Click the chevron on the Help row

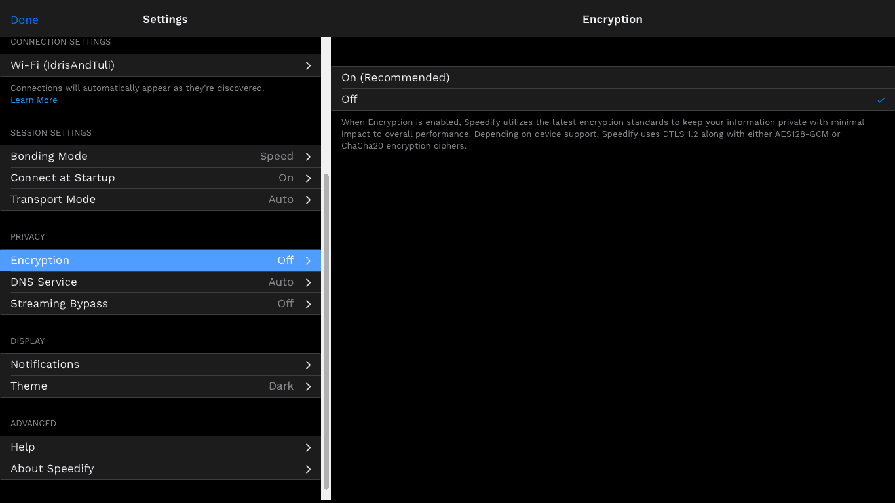tap(308, 447)
